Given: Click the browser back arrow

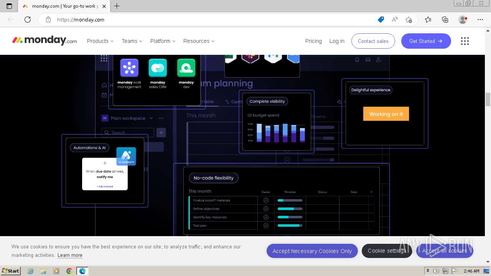Looking at the screenshot, I should tap(11, 20).
